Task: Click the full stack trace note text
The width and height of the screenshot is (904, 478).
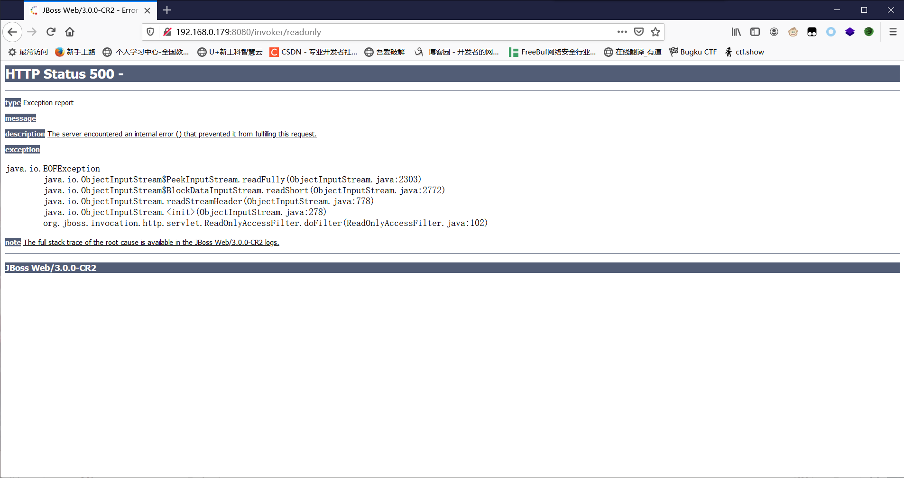Action: 151,243
